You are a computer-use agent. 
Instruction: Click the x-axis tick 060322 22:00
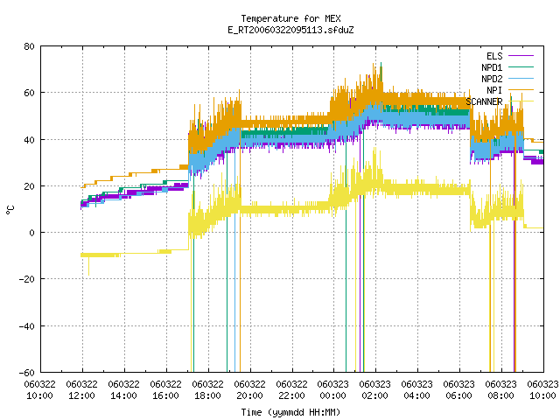(291, 389)
